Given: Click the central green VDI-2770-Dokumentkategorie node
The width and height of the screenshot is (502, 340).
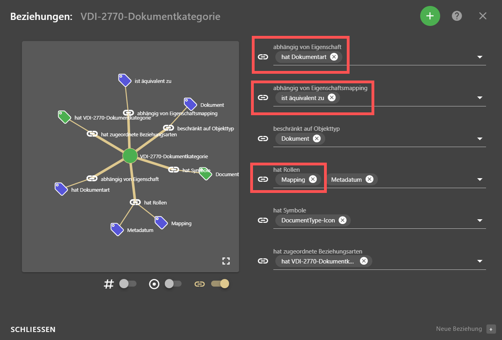Looking at the screenshot, I should tap(130, 156).
